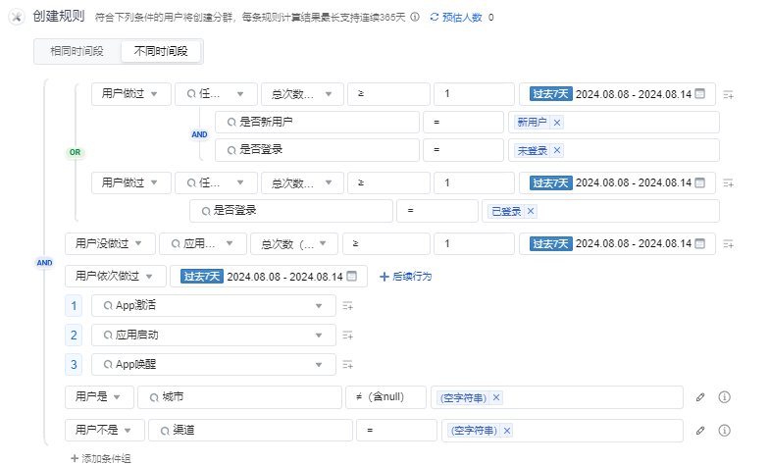Remove the 未登录 tag
The height and width of the screenshot is (466, 769).
click(x=557, y=151)
